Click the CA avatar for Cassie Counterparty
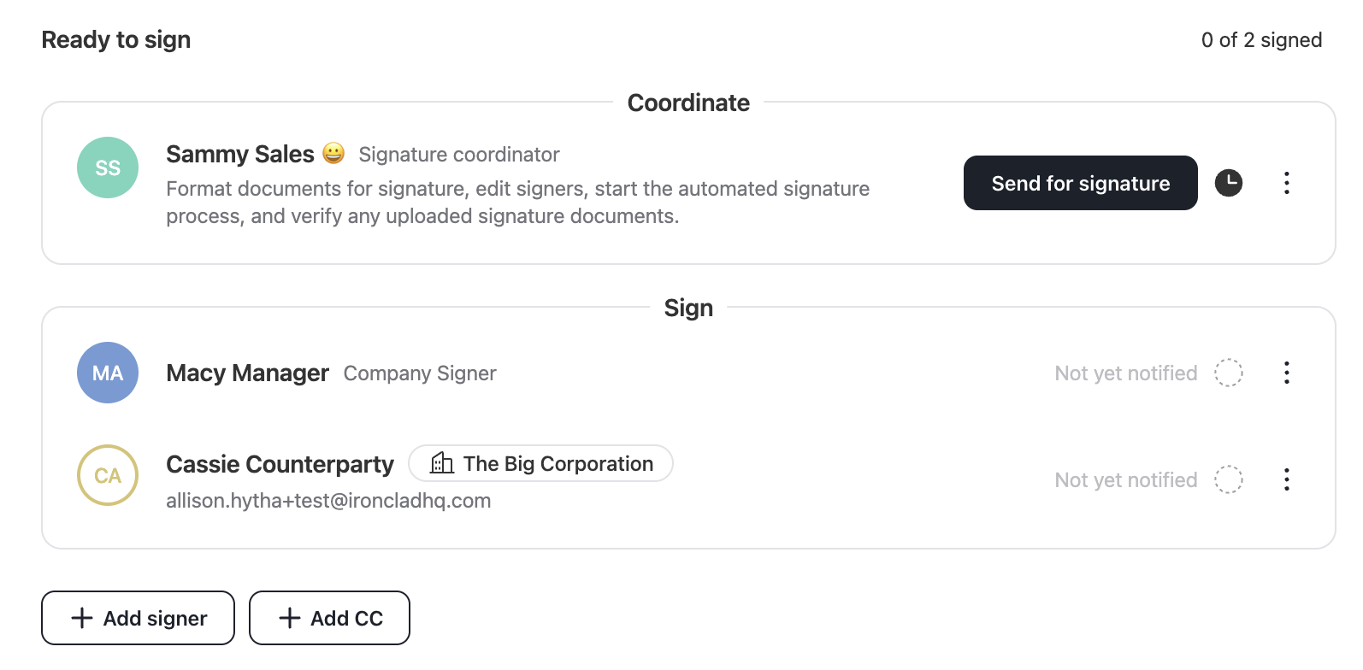1363x670 pixels. (x=108, y=475)
